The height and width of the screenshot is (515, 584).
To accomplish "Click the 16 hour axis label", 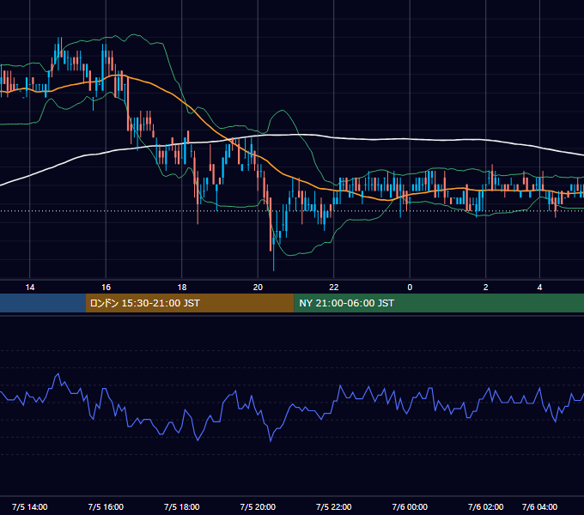I will [x=106, y=288].
